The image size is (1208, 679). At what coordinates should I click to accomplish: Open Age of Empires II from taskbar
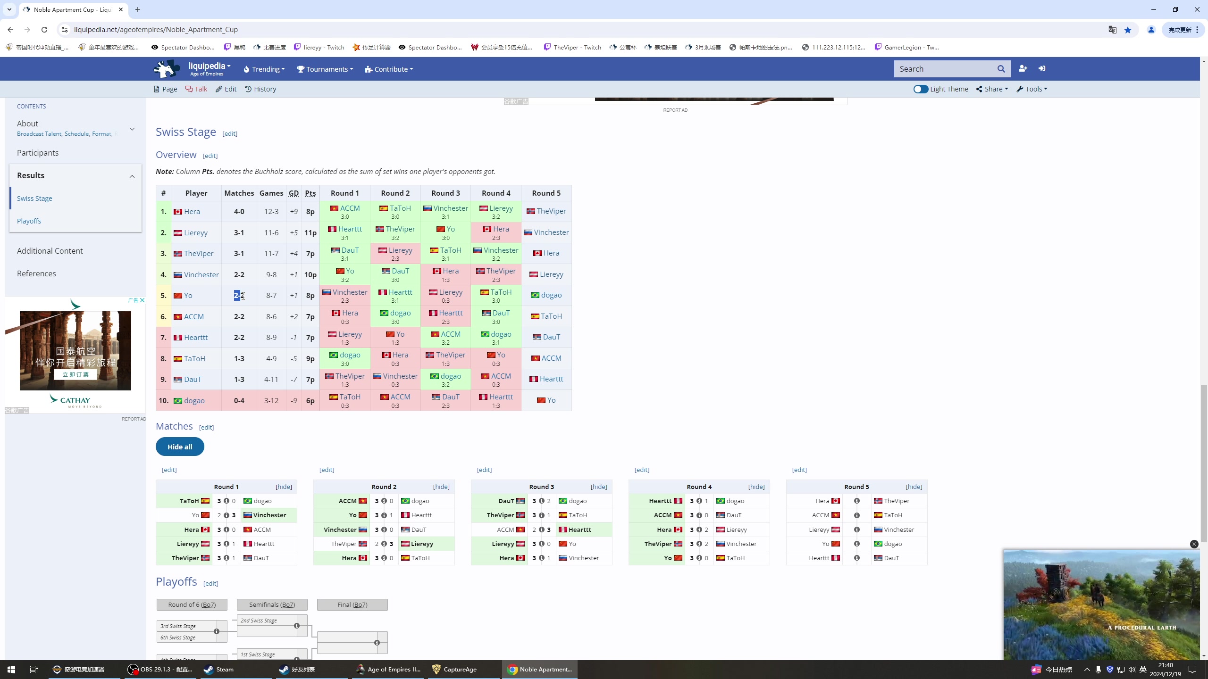click(x=388, y=669)
